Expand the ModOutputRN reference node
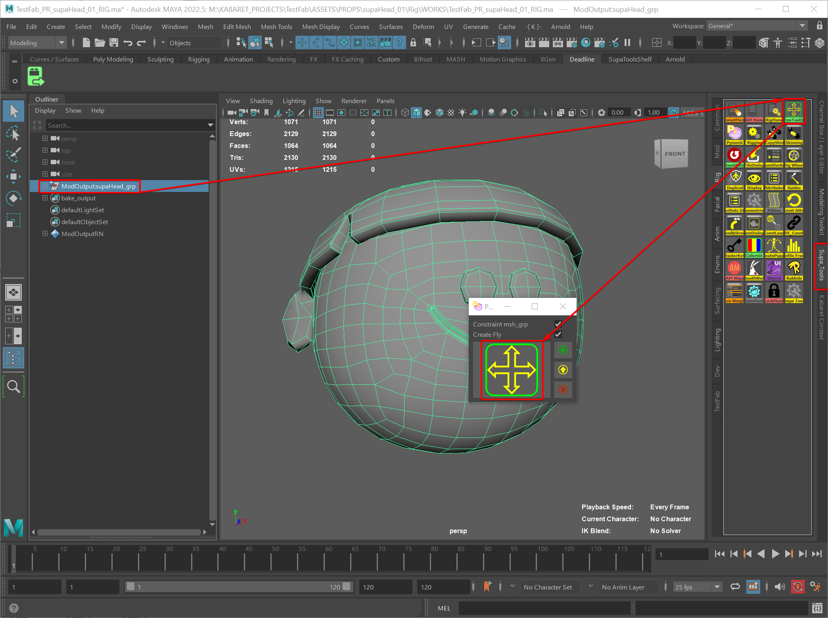The image size is (828, 618). (x=45, y=233)
